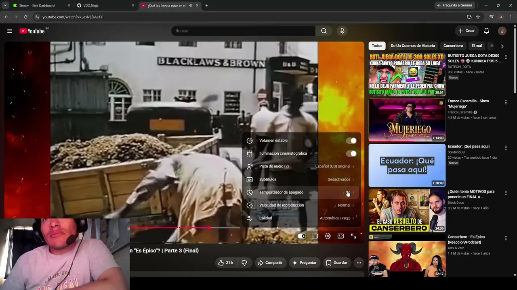
Task: Open the account avatar menu
Action: tap(502, 31)
